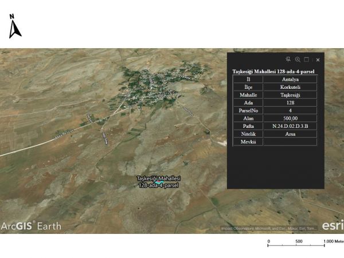The image size is (344, 258).
Task: Select the 'Mahalle' field label
Action: pyautogui.click(x=248, y=95)
